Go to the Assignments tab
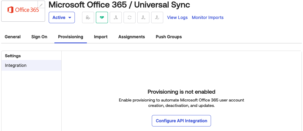This screenshot has height=131, width=303. click(x=132, y=37)
